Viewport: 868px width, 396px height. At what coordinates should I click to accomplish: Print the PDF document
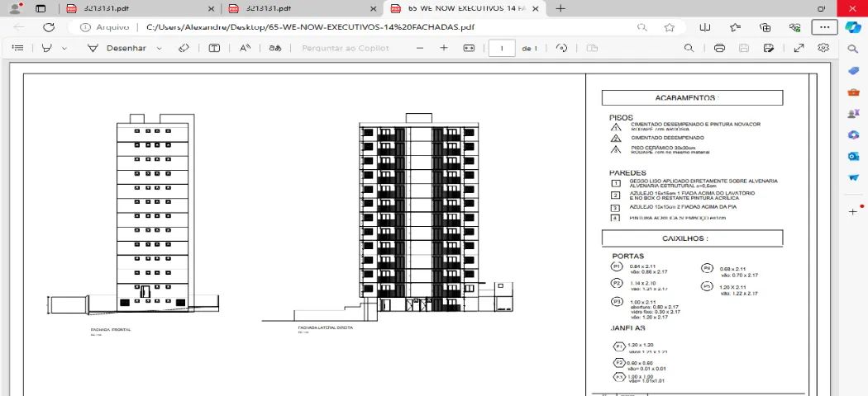[720, 48]
